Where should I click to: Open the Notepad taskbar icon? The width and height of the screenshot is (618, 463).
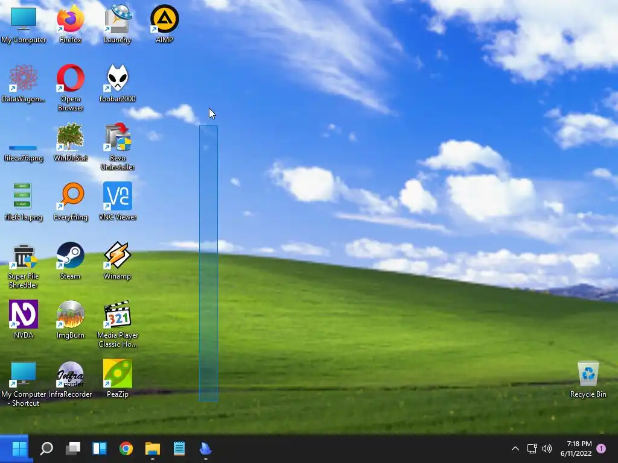click(x=179, y=449)
